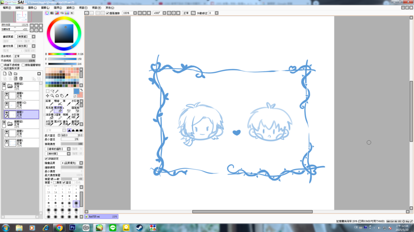The image size is (414, 232).
Task: Click the blue foreground color swatch
Action: coord(76,91)
